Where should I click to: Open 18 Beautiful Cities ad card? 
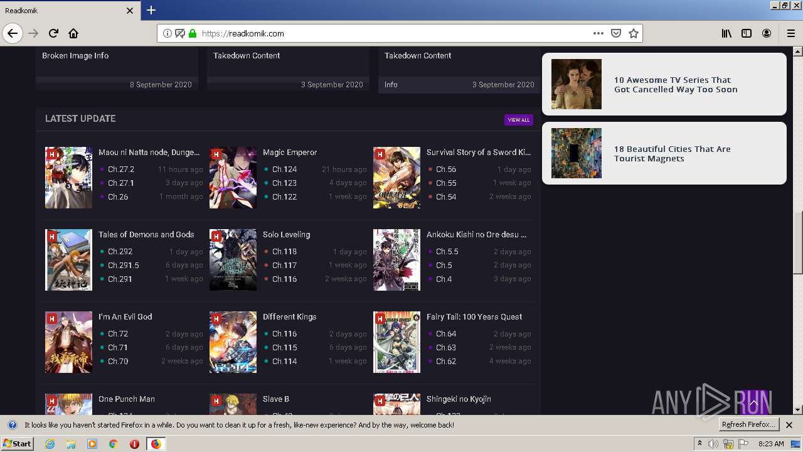664,153
